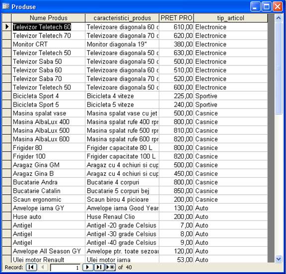Select the row selector for Televizor Teletech 60
The image size is (286, 274).
click(x=6, y=27)
